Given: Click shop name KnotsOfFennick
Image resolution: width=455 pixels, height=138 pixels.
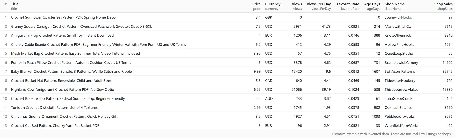Looking at the screenshot, I should [398, 35].
